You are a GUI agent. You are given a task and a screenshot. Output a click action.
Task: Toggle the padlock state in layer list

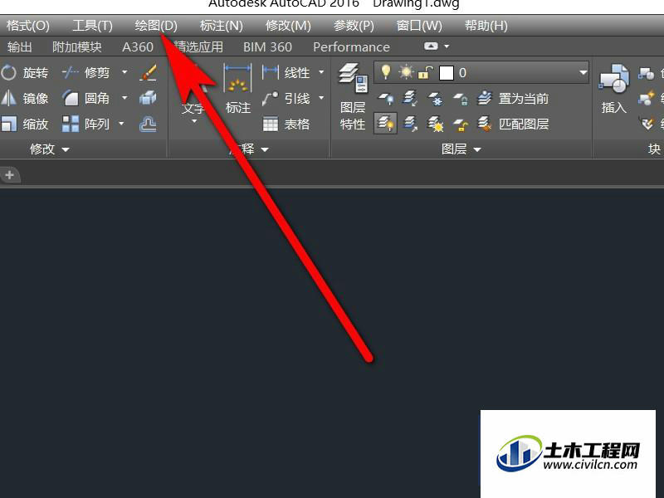pyautogui.click(x=425, y=72)
